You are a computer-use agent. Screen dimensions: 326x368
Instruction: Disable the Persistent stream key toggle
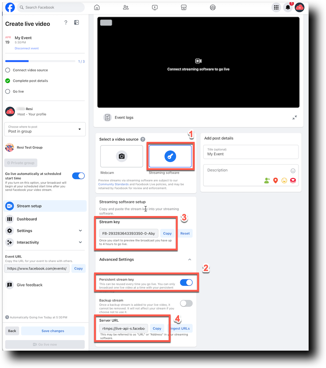point(186,282)
